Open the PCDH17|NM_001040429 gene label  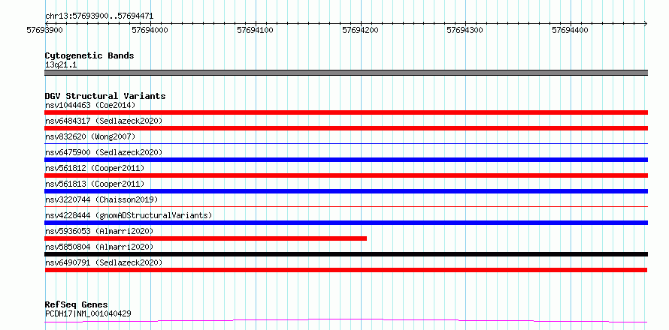tap(88, 314)
